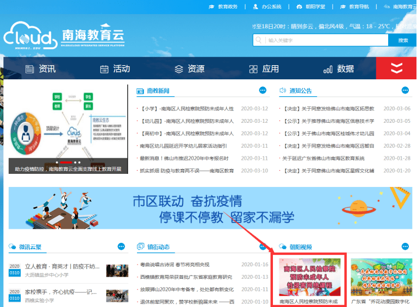Open 南海区幼儿园延迟开学 news item
The width and height of the screenshot is (417, 307).
click(184, 146)
